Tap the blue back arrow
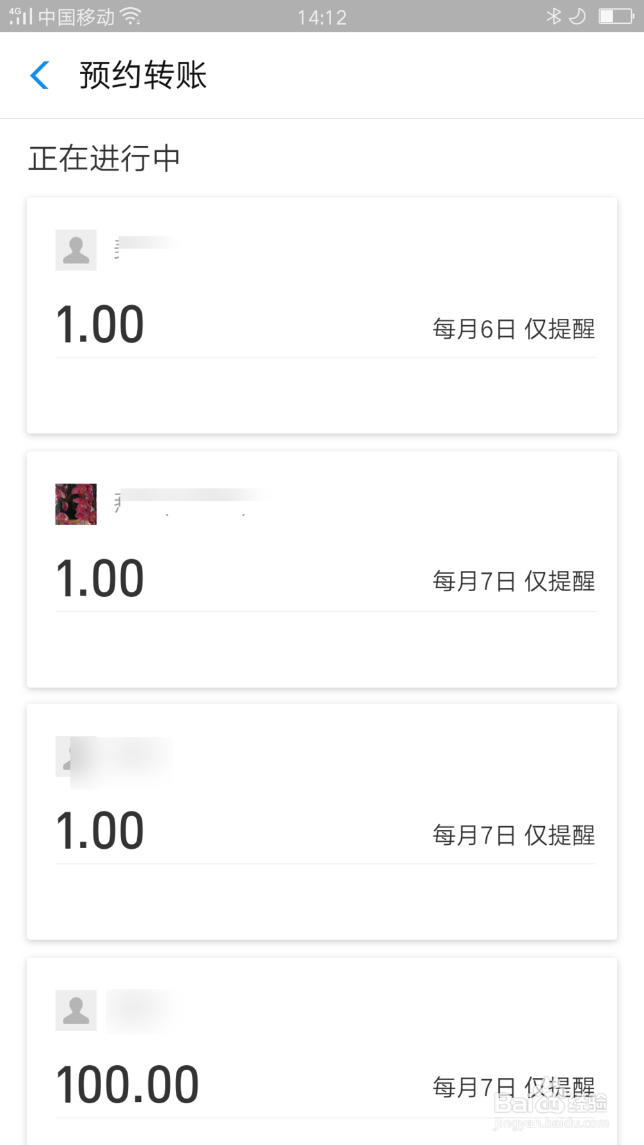This screenshot has height=1145, width=644. click(x=39, y=75)
